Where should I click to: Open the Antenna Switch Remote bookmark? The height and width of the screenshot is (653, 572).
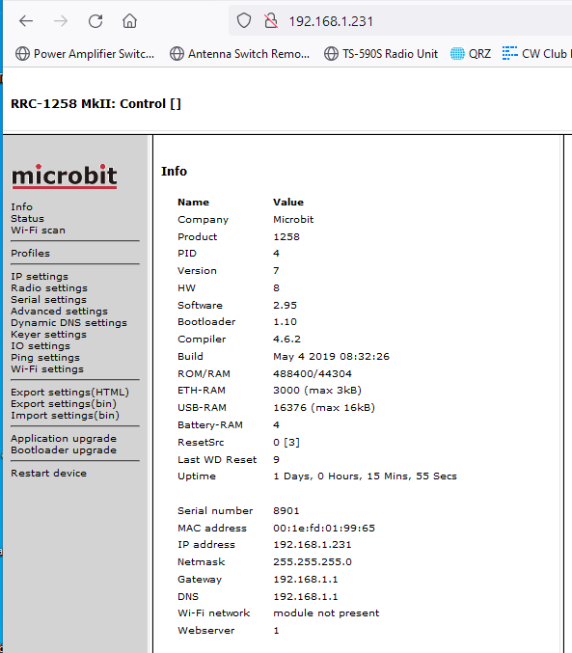pos(239,54)
